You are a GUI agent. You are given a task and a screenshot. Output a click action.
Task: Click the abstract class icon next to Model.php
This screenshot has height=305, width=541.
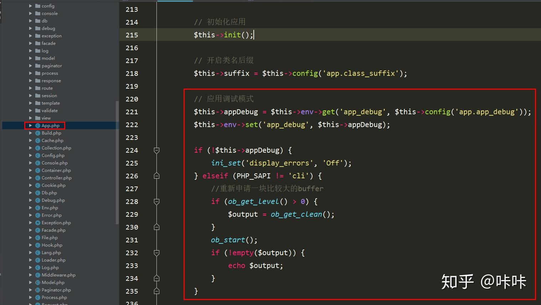[x=38, y=282]
